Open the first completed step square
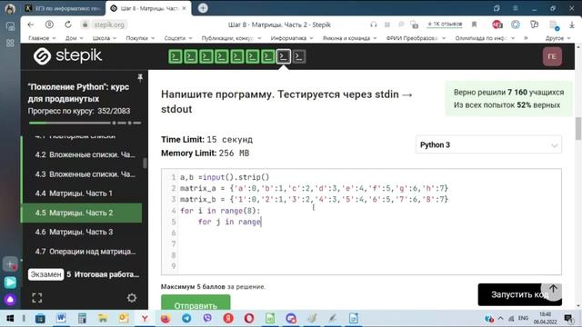The width and height of the screenshot is (582, 327). (176, 56)
